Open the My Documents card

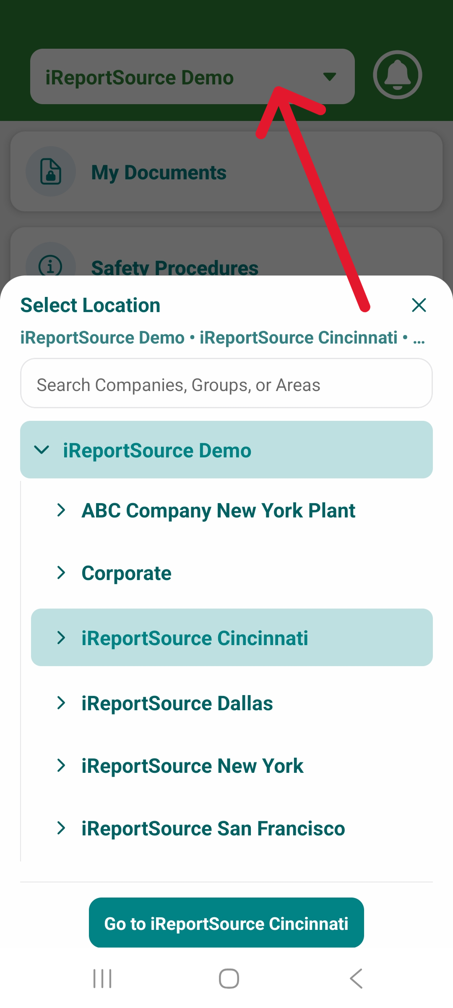click(x=226, y=171)
